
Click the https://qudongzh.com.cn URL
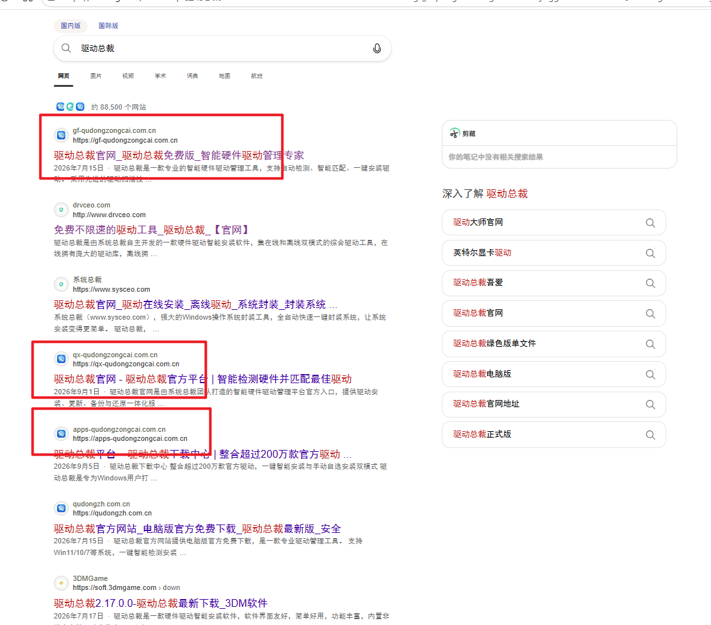tap(112, 513)
